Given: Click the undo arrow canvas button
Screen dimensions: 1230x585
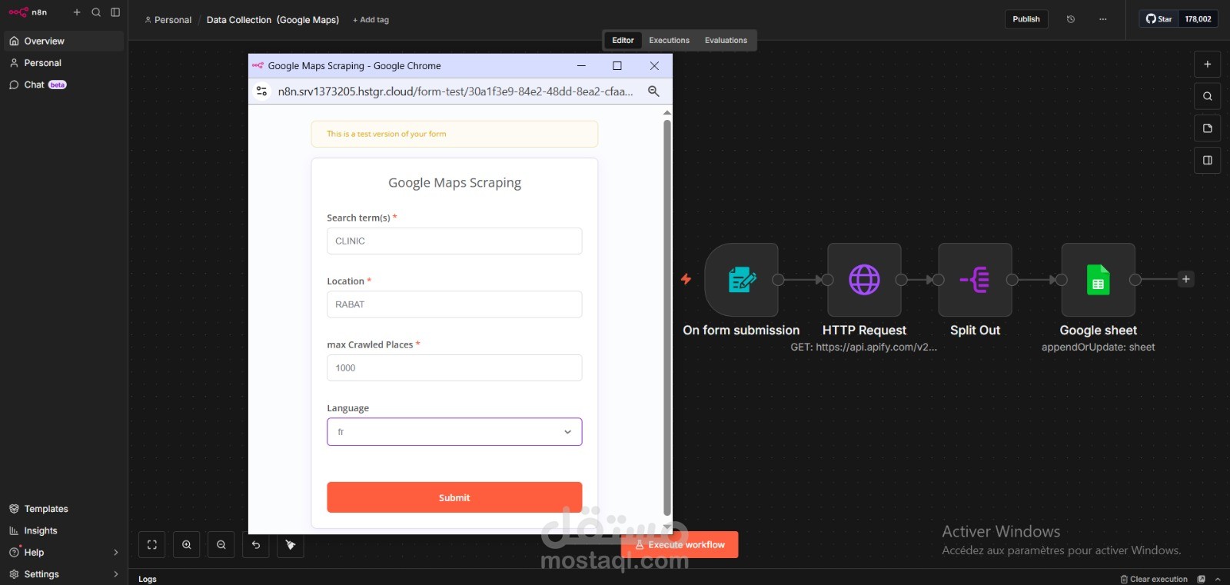Looking at the screenshot, I should tap(256, 545).
